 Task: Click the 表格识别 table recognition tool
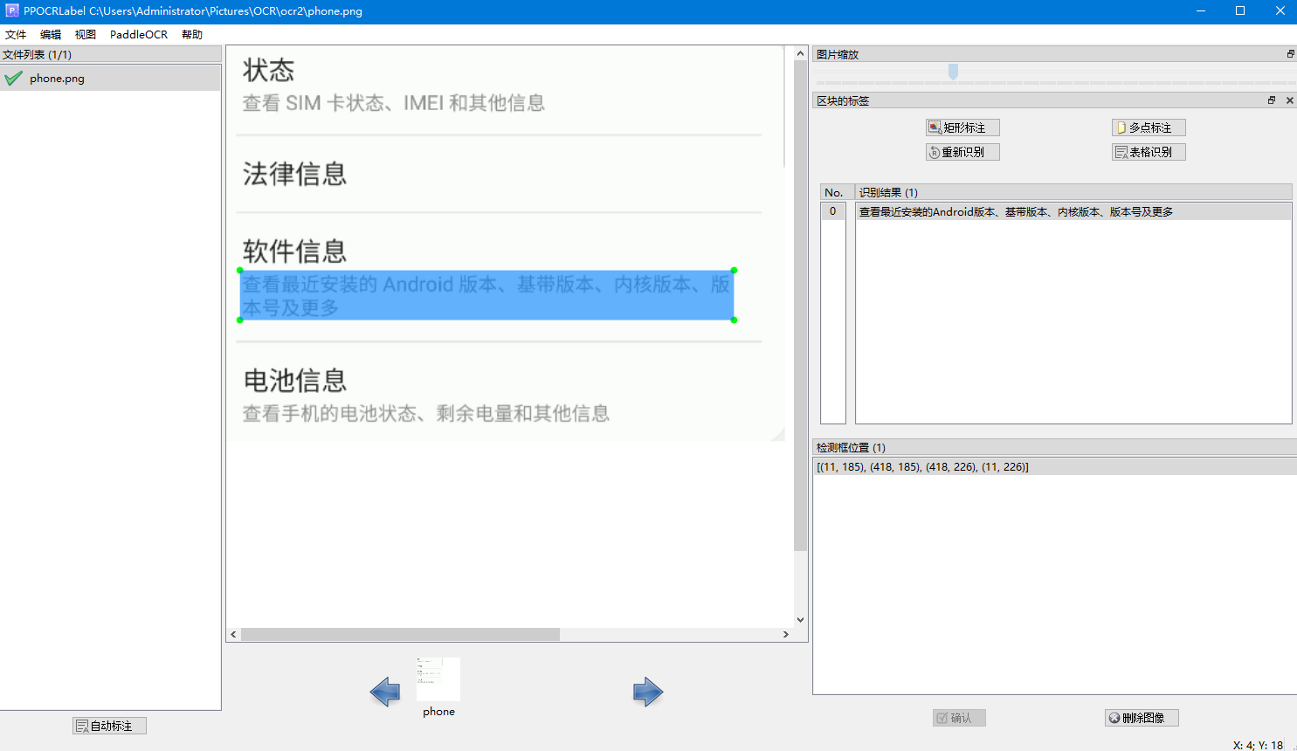1148,151
